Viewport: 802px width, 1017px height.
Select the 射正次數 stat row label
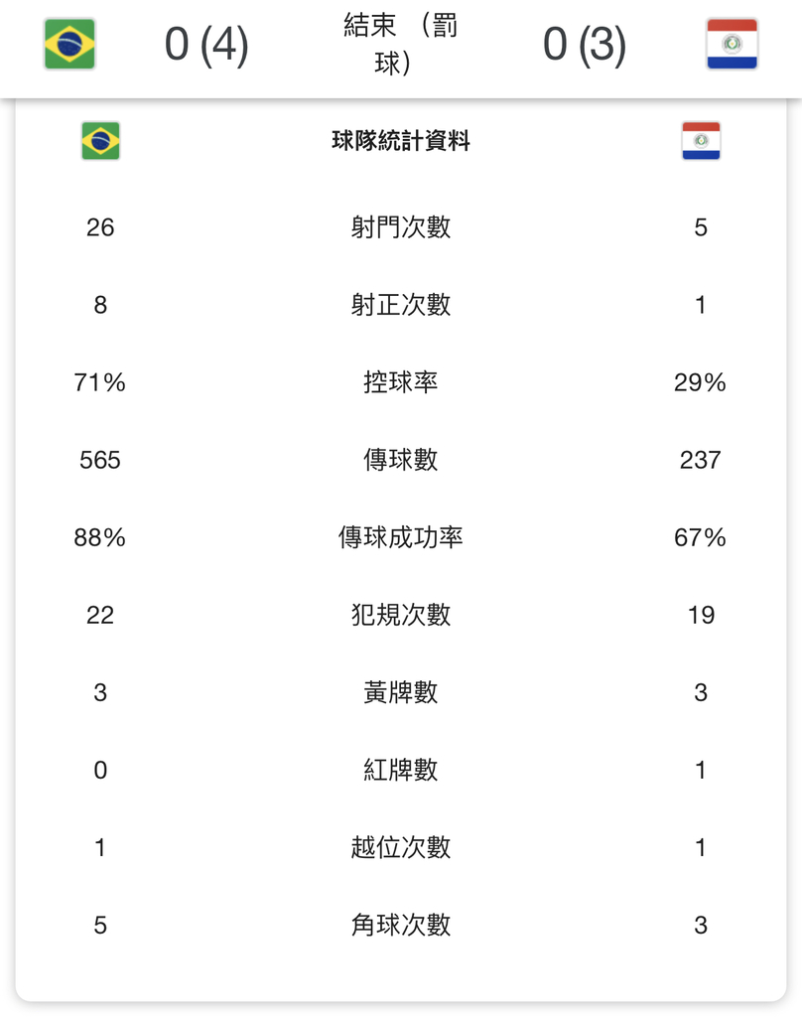coord(401,305)
